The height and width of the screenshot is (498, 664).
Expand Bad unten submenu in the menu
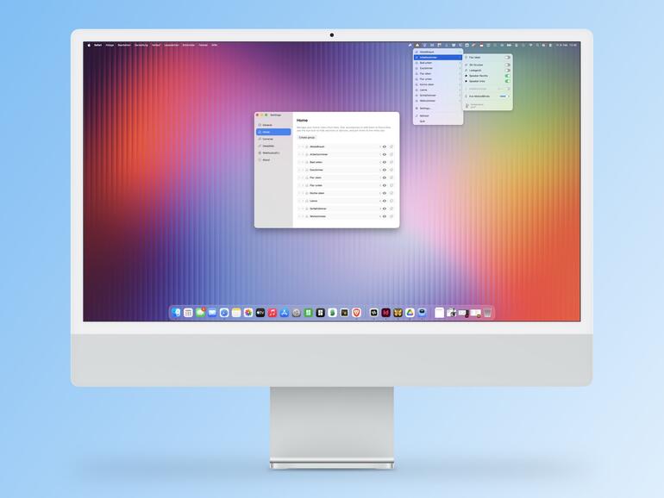(x=460, y=63)
